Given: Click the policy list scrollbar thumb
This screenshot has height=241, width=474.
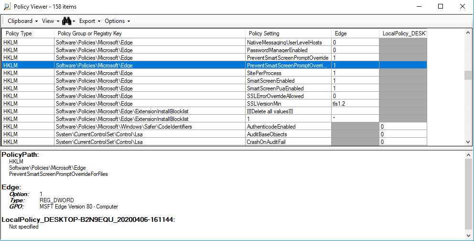Looking at the screenshot, I should coord(468,75).
